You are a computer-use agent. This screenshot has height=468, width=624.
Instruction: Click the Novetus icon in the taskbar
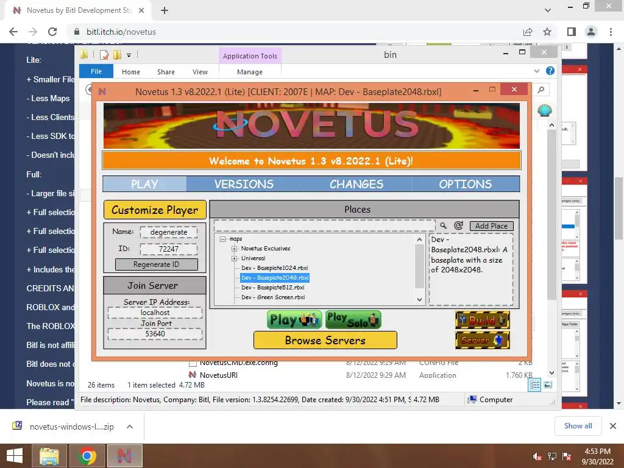124,456
